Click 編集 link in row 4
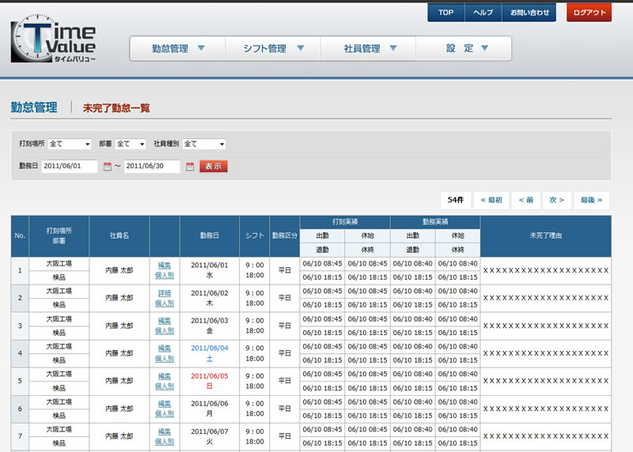 (165, 348)
